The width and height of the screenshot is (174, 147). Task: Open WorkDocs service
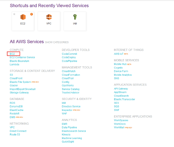pos(120,124)
